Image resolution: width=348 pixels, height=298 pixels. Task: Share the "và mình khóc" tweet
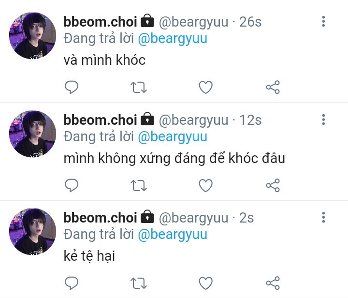(x=273, y=87)
